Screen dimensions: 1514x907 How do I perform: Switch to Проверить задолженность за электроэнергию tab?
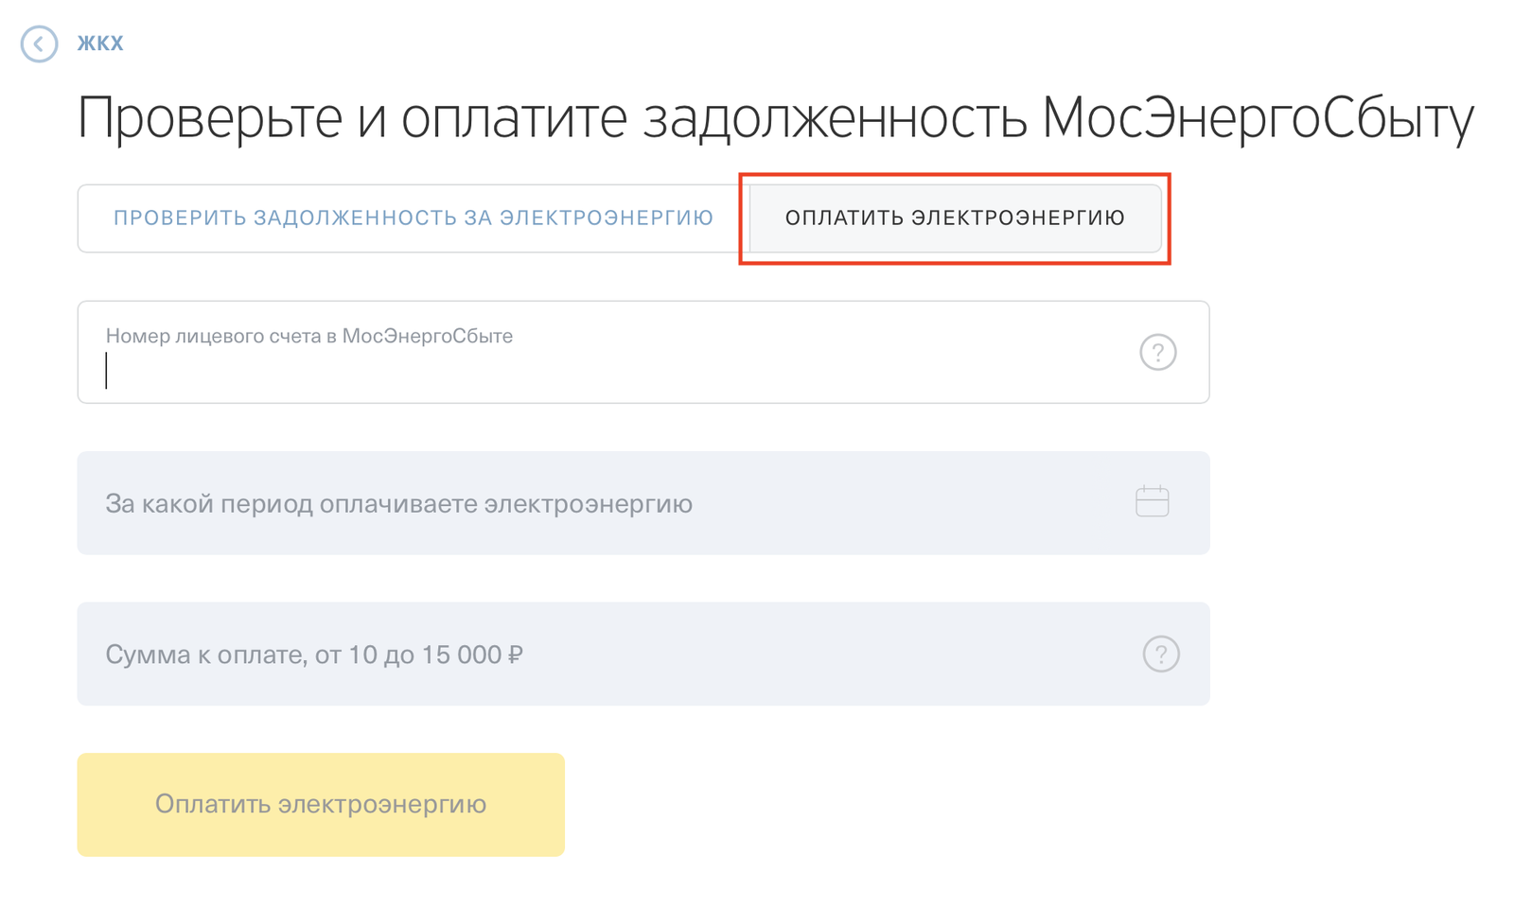pos(414,218)
